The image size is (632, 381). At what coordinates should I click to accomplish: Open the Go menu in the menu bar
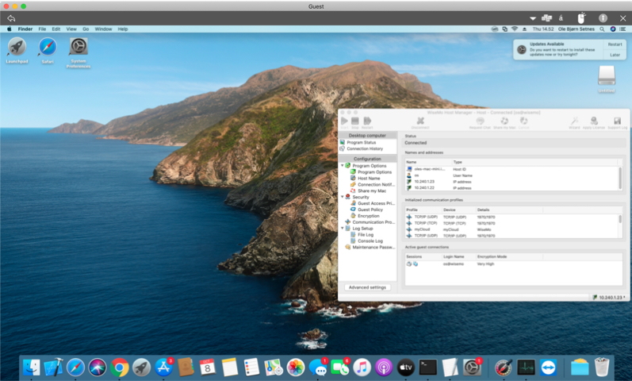pos(86,29)
